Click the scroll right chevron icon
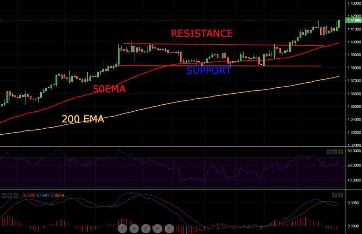 [169, 229]
